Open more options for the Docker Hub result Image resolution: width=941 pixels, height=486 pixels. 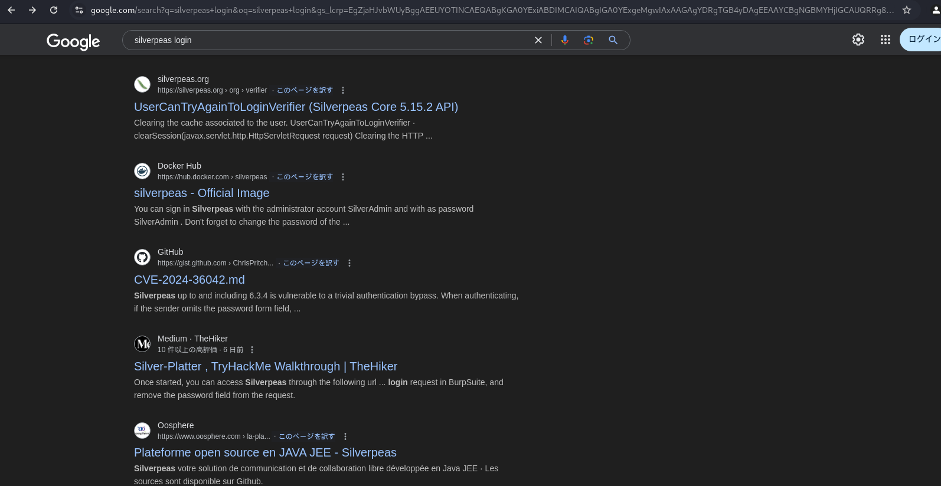pos(343,177)
